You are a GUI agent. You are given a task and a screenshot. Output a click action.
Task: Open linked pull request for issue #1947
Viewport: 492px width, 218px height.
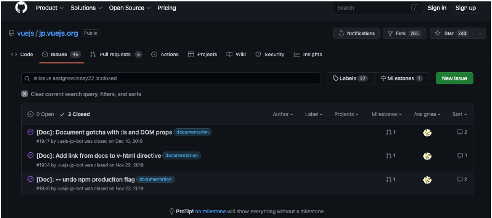(391, 132)
